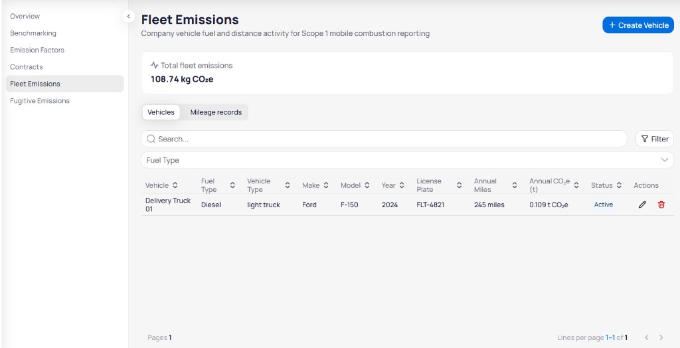The image size is (680, 348).
Task: Click the 'Ford' make cell
Action: coord(309,205)
